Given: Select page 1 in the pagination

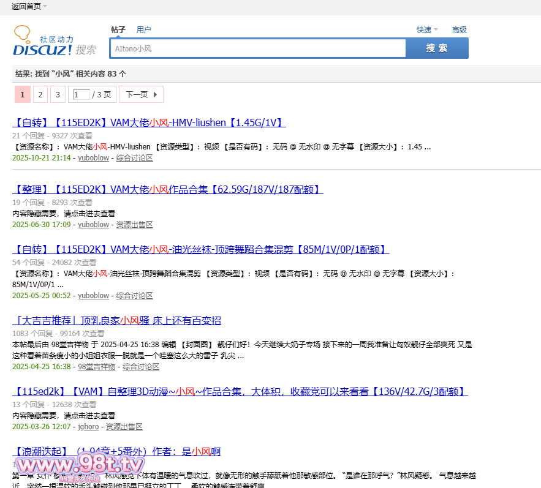Looking at the screenshot, I should coord(22,94).
